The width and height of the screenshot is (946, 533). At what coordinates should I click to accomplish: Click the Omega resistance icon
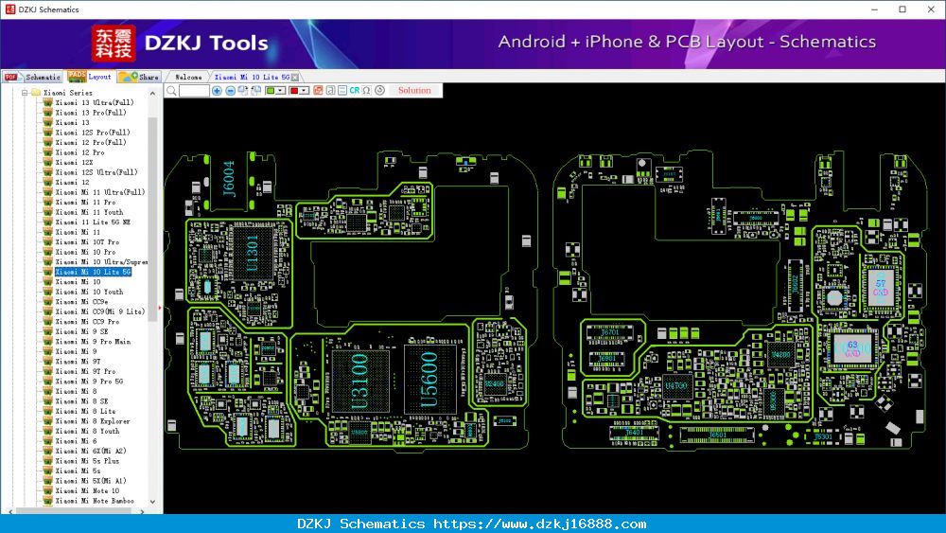point(366,91)
